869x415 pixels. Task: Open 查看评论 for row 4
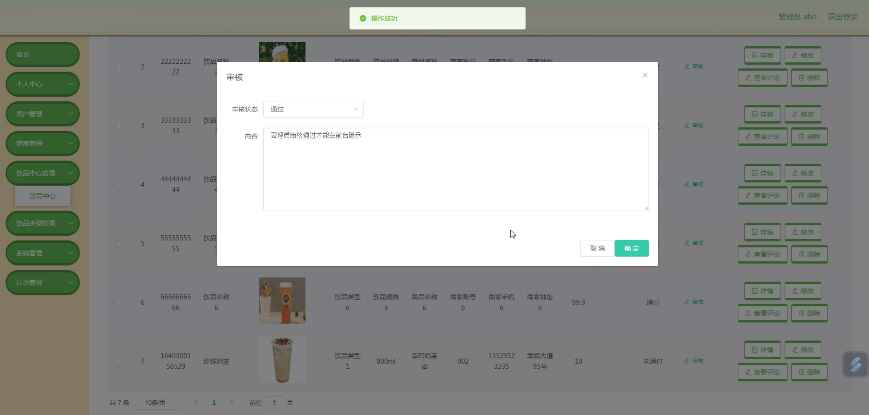pos(762,196)
